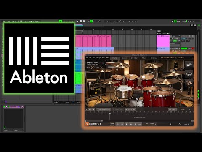Image resolution: width=202 pixels, height=152 pixels.
Task: Switch to the Drums tab
Action: 114,58
